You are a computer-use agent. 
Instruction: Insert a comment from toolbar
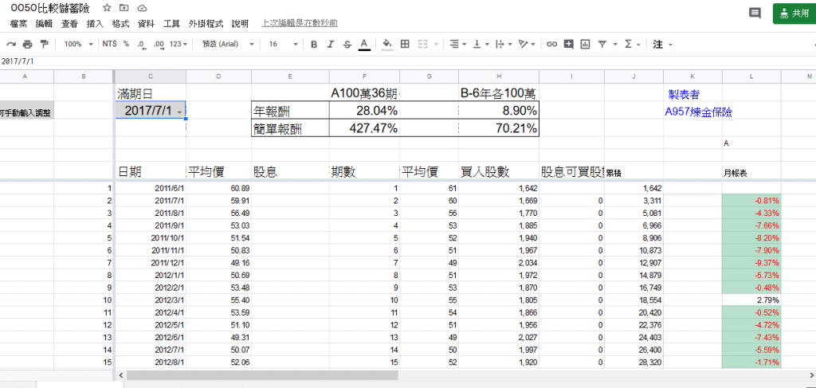[x=568, y=44]
